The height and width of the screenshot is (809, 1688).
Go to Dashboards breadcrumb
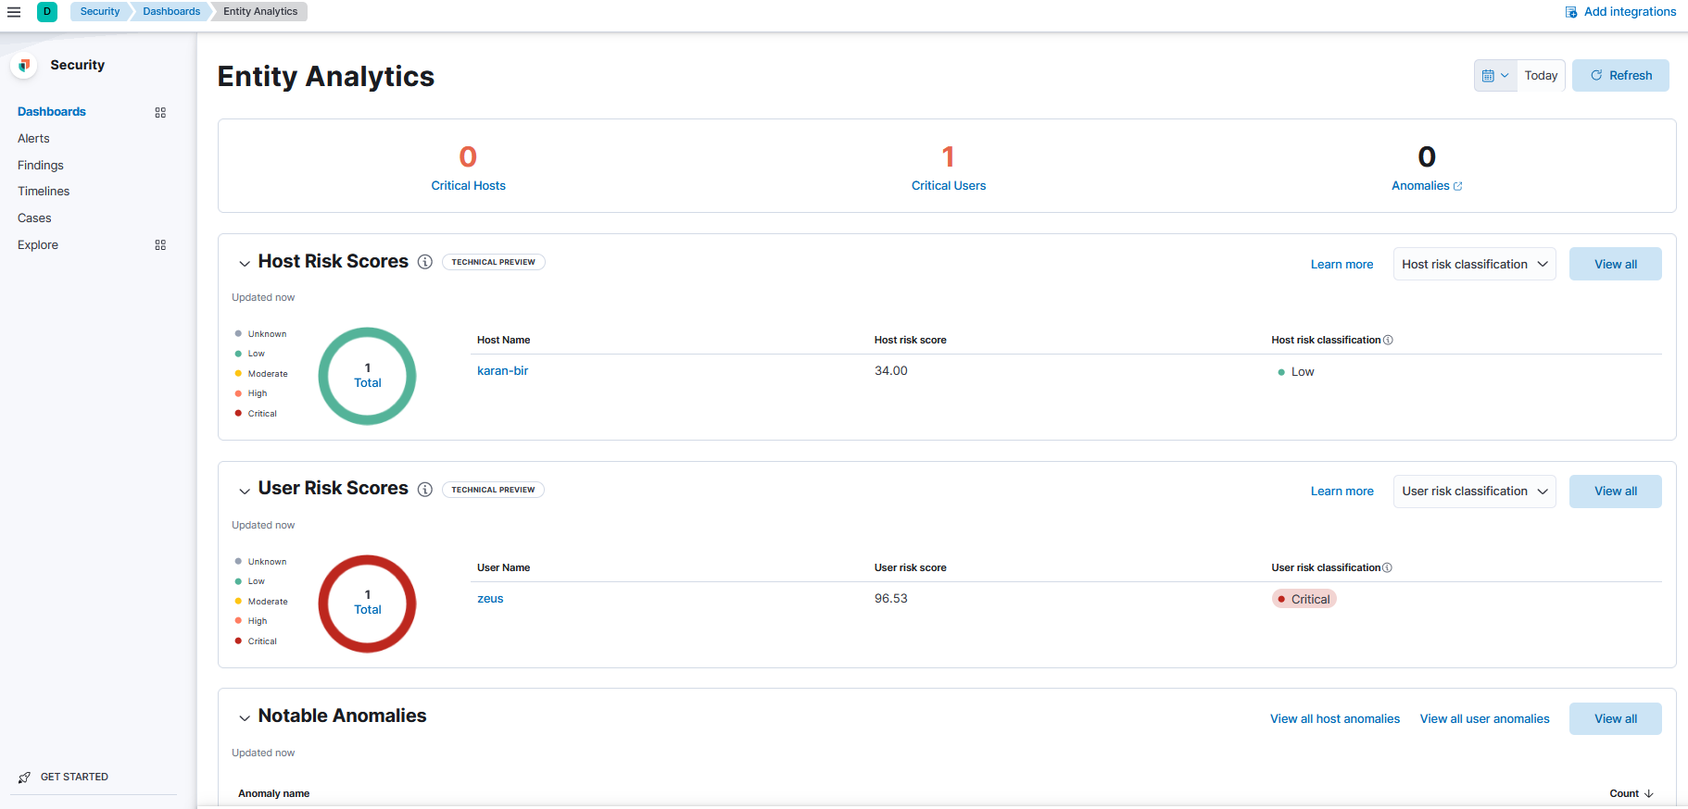click(x=171, y=12)
